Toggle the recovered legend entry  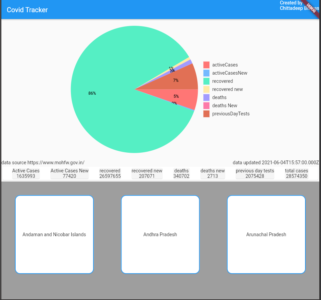[222, 81]
